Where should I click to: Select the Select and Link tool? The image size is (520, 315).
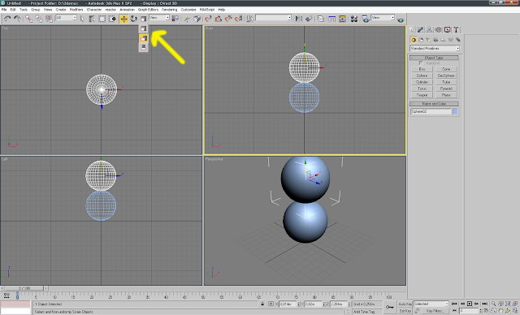click(x=29, y=19)
